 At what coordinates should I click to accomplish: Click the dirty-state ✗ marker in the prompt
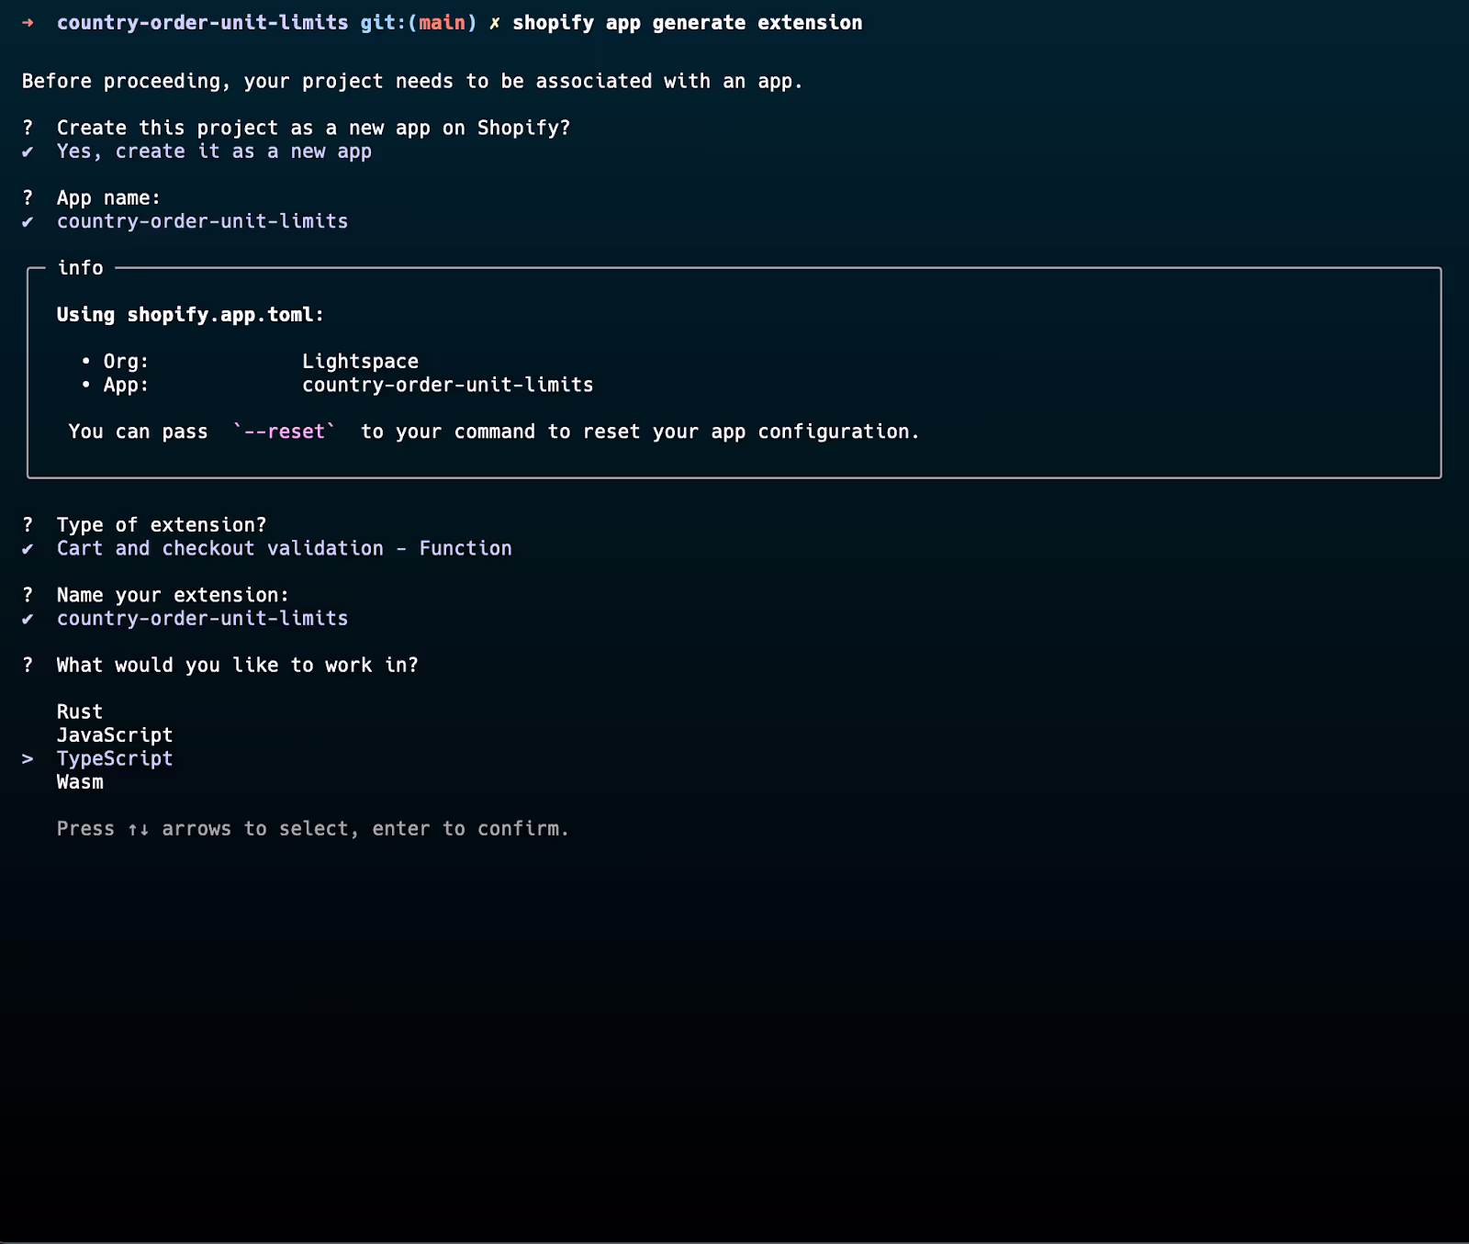[494, 23]
